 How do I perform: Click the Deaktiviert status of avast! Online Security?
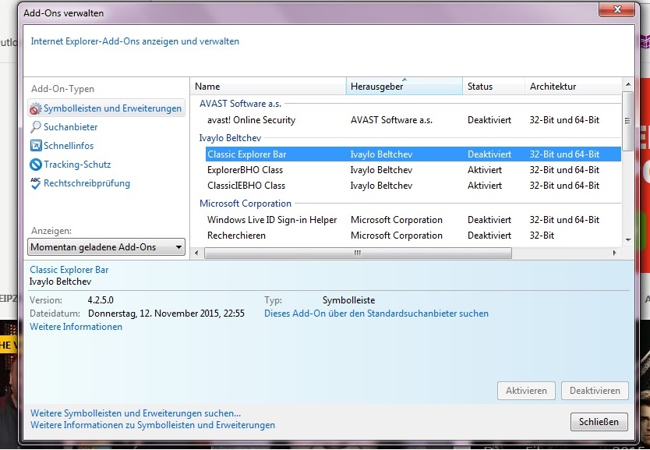489,120
